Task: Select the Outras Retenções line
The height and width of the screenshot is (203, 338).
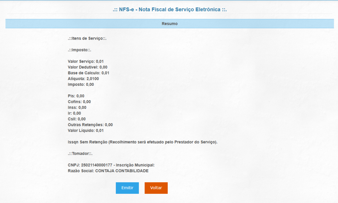Action: (90, 125)
